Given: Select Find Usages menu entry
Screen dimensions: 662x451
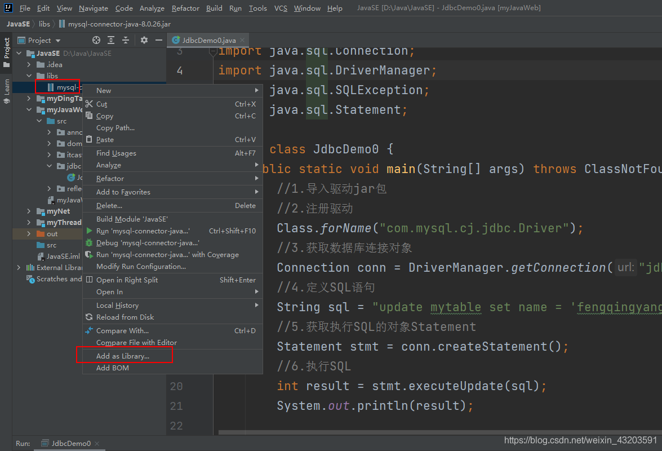Looking at the screenshot, I should click(172, 153).
